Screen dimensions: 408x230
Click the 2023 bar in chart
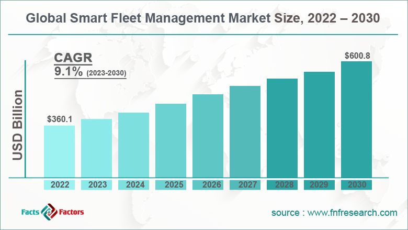pos(97,148)
